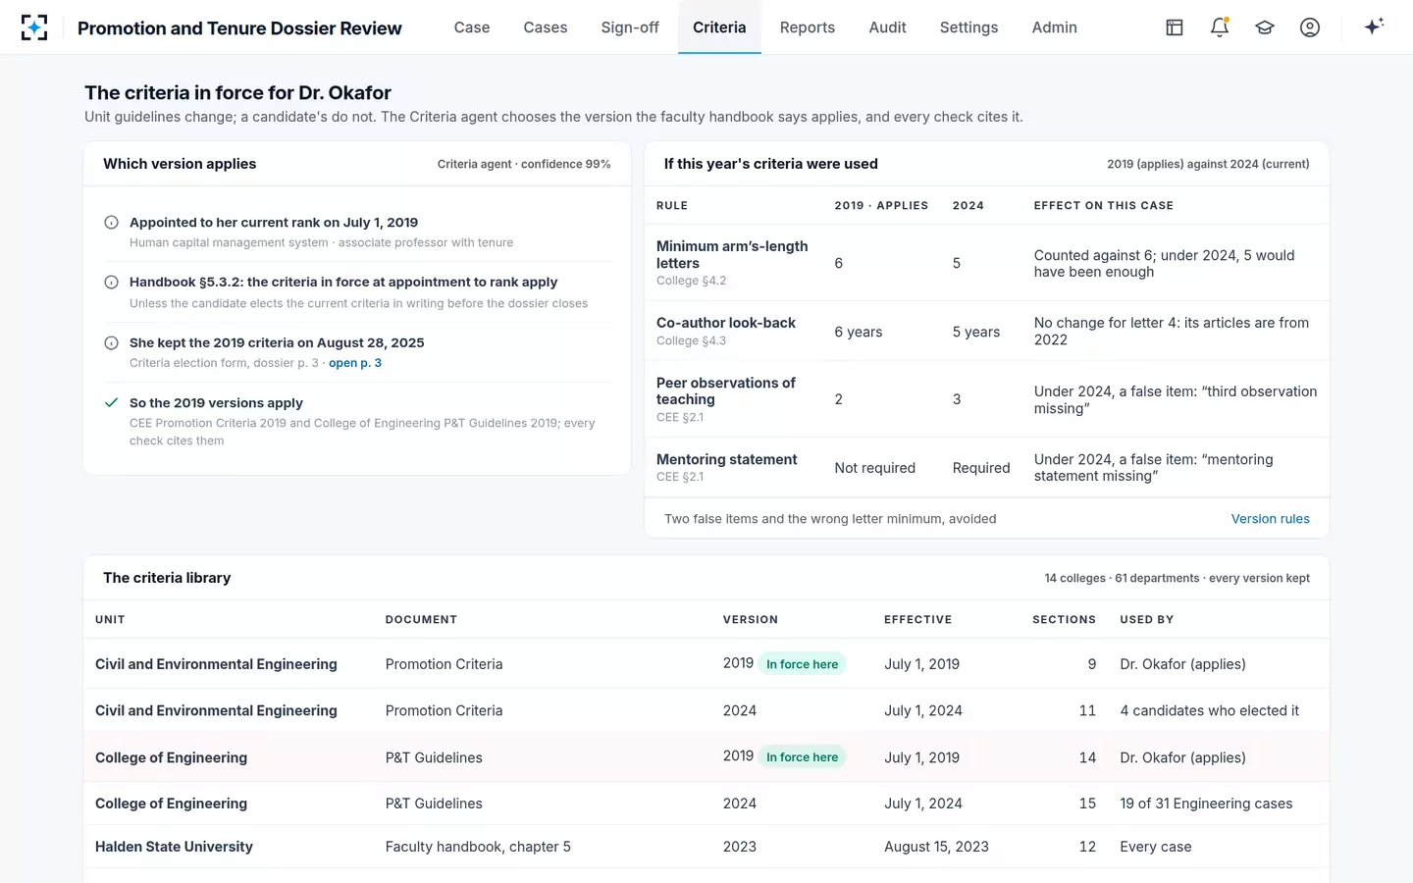Screen dimensions: 1413x883
Task: Click the SECTIONS column header
Action: point(1064,620)
